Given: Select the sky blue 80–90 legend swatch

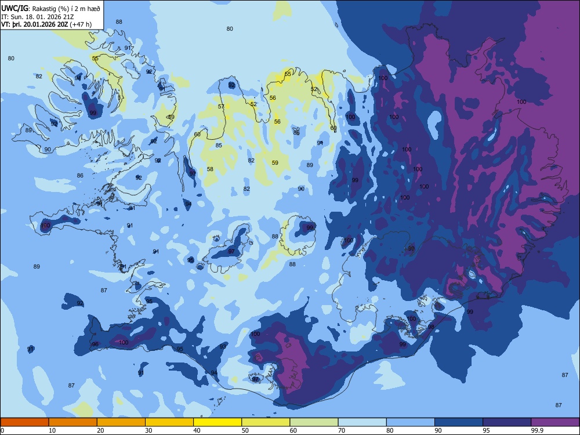Looking at the screenshot, I should (411, 422).
